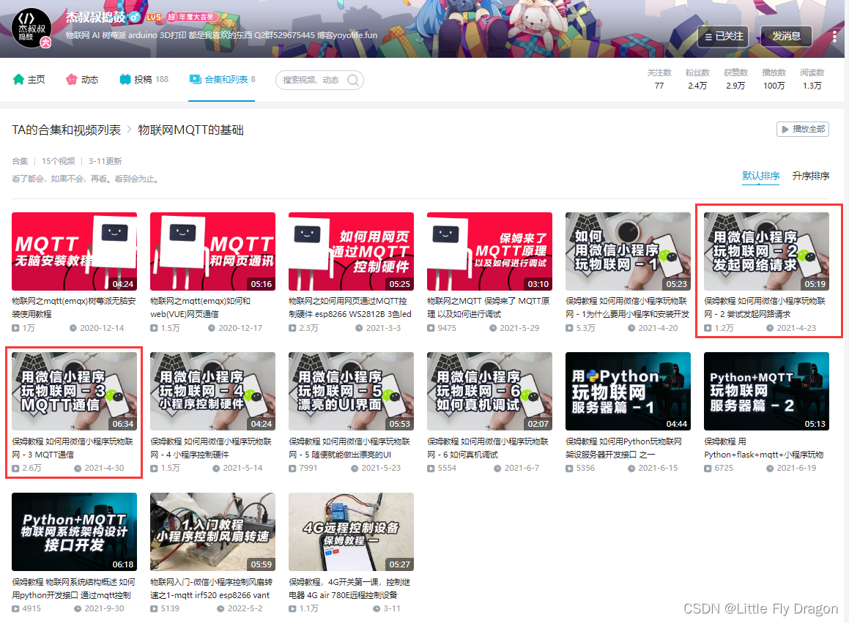Select 升序排序 ascending sort
The height and width of the screenshot is (623, 849).
[x=811, y=176]
